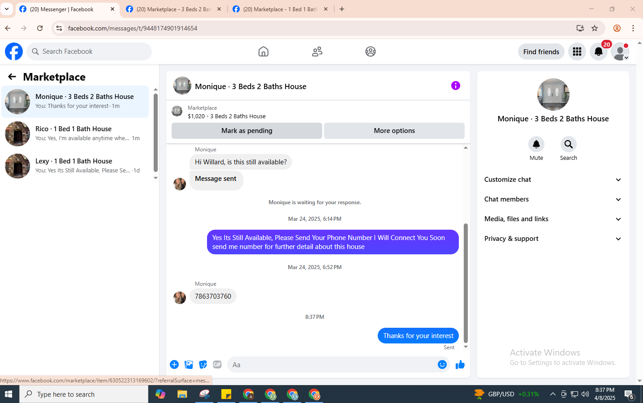Screen dimensions: 643x403
Task: Choose a sticker from the composer
Action: point(203,364)
